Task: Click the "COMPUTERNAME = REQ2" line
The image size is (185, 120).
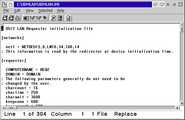Action: coord(28,70)
